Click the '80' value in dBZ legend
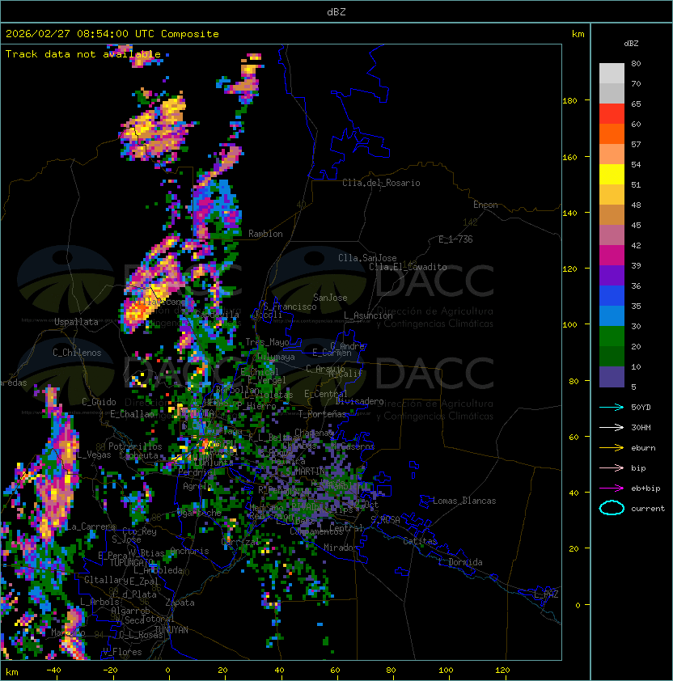673x681 pixels. pyautogui.click(x=636, y=63)
